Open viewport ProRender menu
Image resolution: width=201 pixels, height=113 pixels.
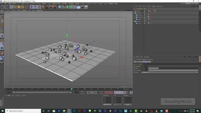point(40,10)
